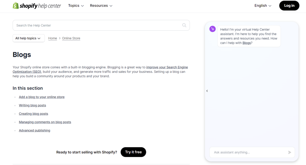Click the Blogs page heading
Viewport: 306px width, 165px height.
[22, 55]
